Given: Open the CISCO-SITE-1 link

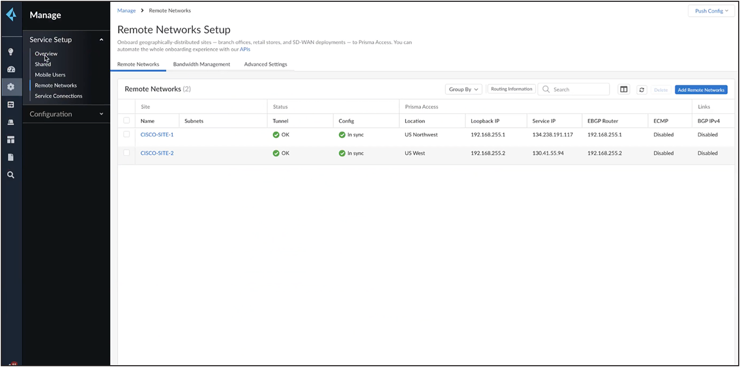Looking at the screenshot, I should click(157, 135).
